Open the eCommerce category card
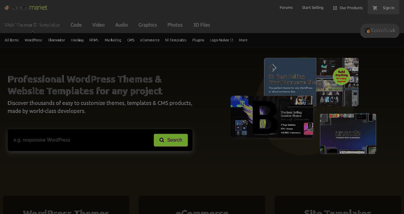 [x=202, y=205]
